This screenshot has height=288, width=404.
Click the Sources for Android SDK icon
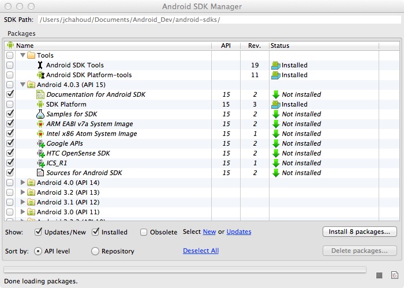coord(40,173)
